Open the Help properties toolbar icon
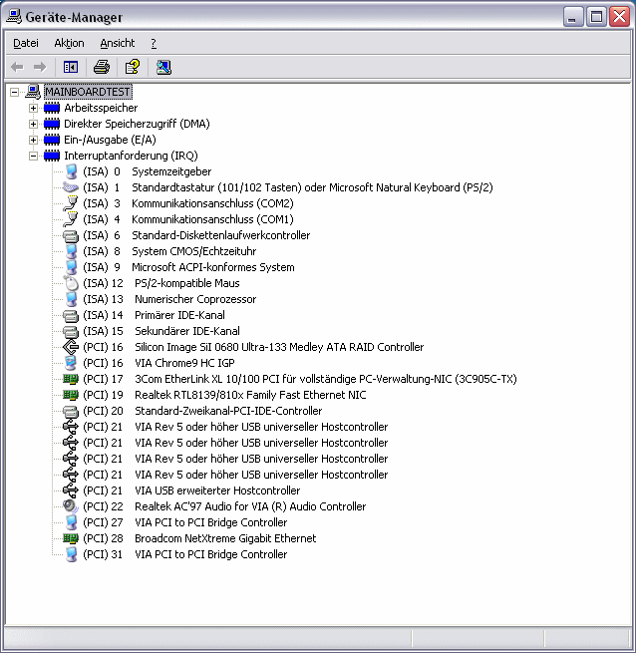 tap(133, 67)
